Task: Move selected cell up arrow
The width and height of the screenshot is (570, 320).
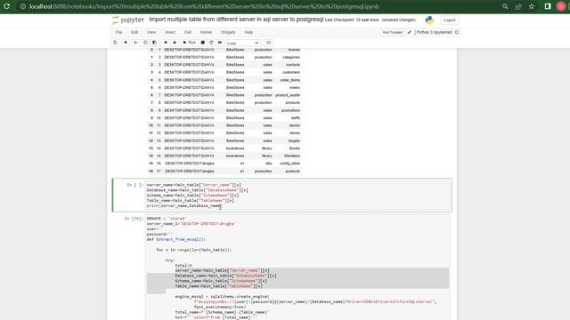Action: pos(166,43)
